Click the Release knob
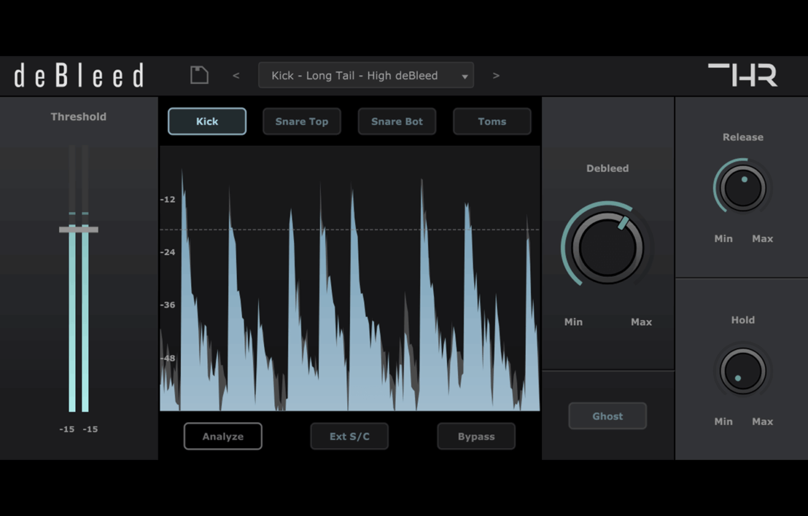808x516 pixels. coord(743,188)
